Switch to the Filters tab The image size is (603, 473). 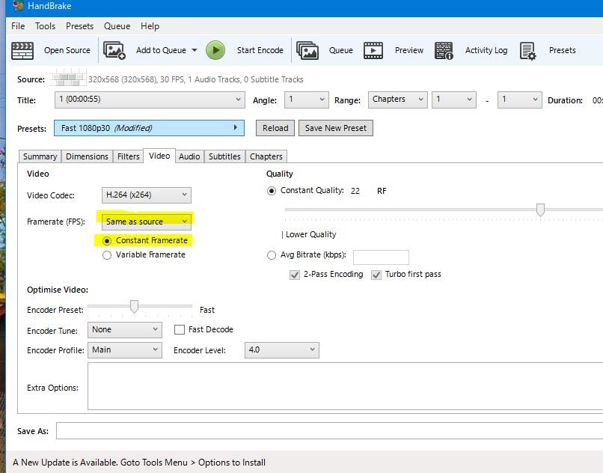(x=129, y=156)
